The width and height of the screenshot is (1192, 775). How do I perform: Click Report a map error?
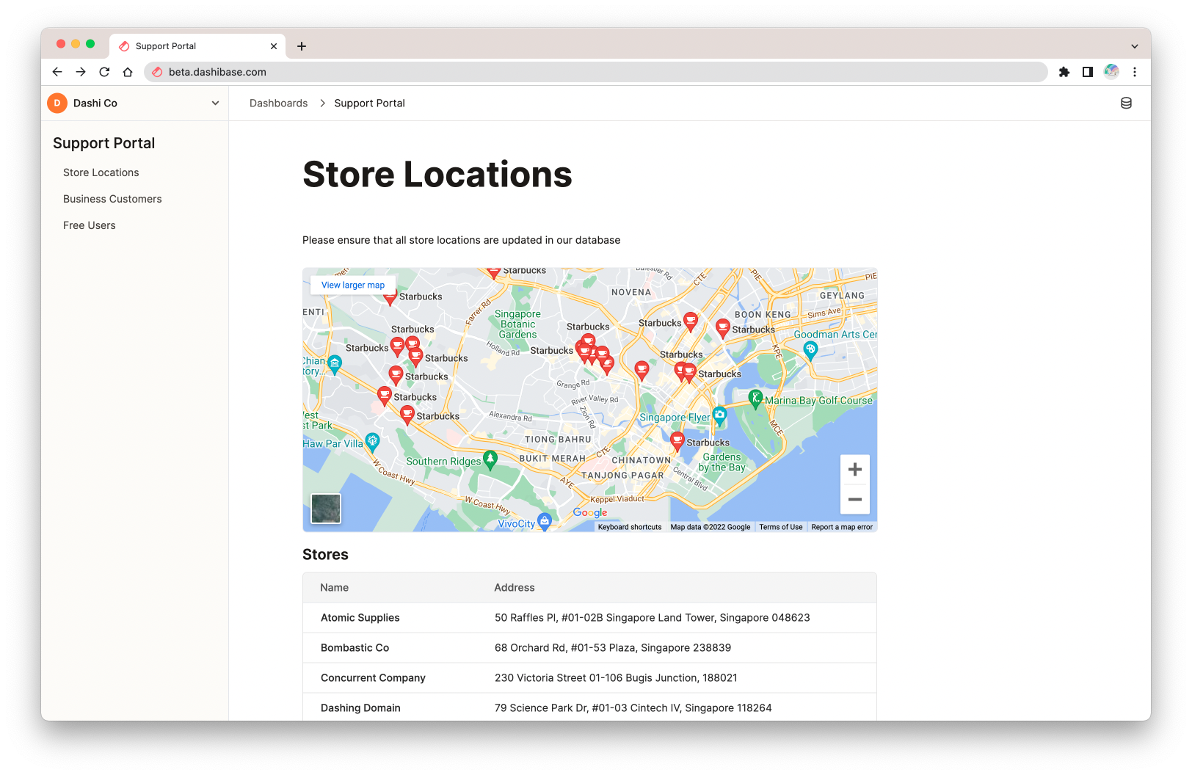pos(842,527)
